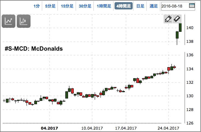Select the 1時間足 timeframe tab

pyautogui.click(x=104, y=6)
